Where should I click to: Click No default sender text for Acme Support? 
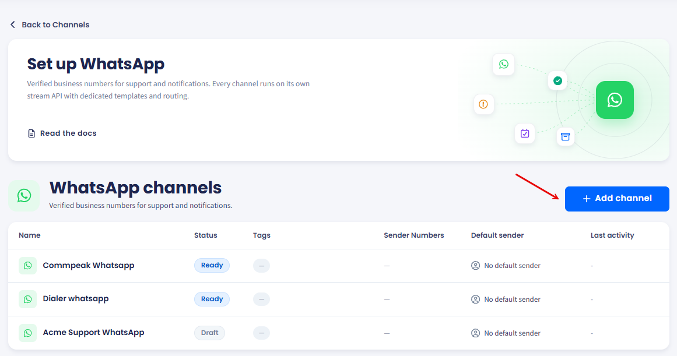(x=512, y=333)
